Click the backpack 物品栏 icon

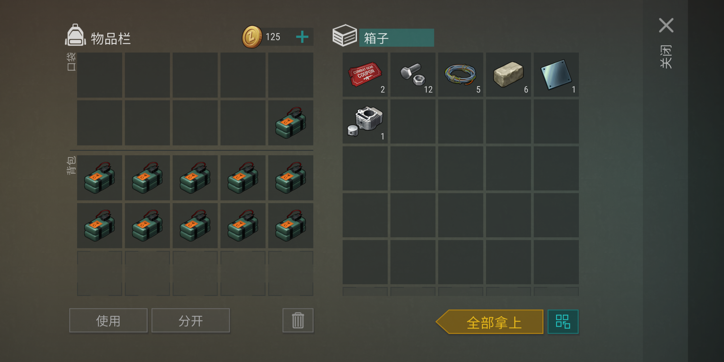point(75,35)
